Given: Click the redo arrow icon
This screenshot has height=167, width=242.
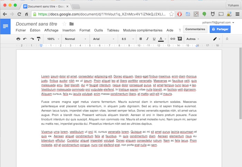Looking at the screenshot, I should 32,39.
